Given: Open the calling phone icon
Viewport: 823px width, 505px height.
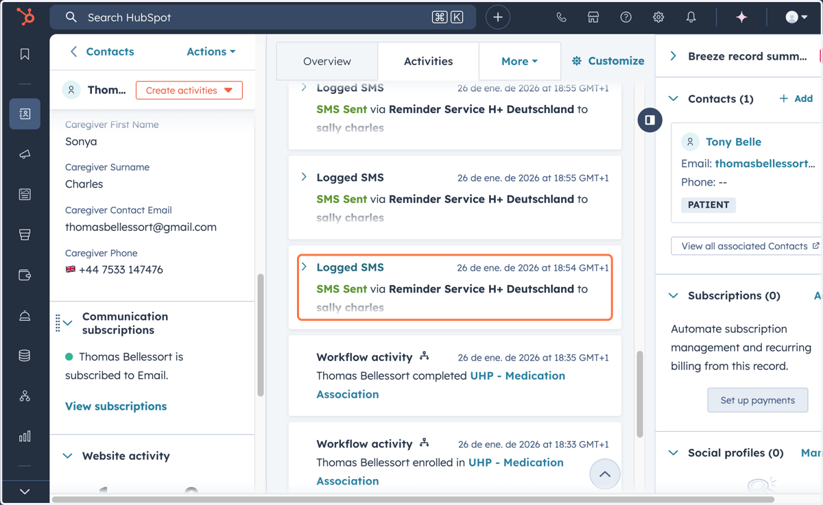Looking at the screenshot, I should coord(561,17).
